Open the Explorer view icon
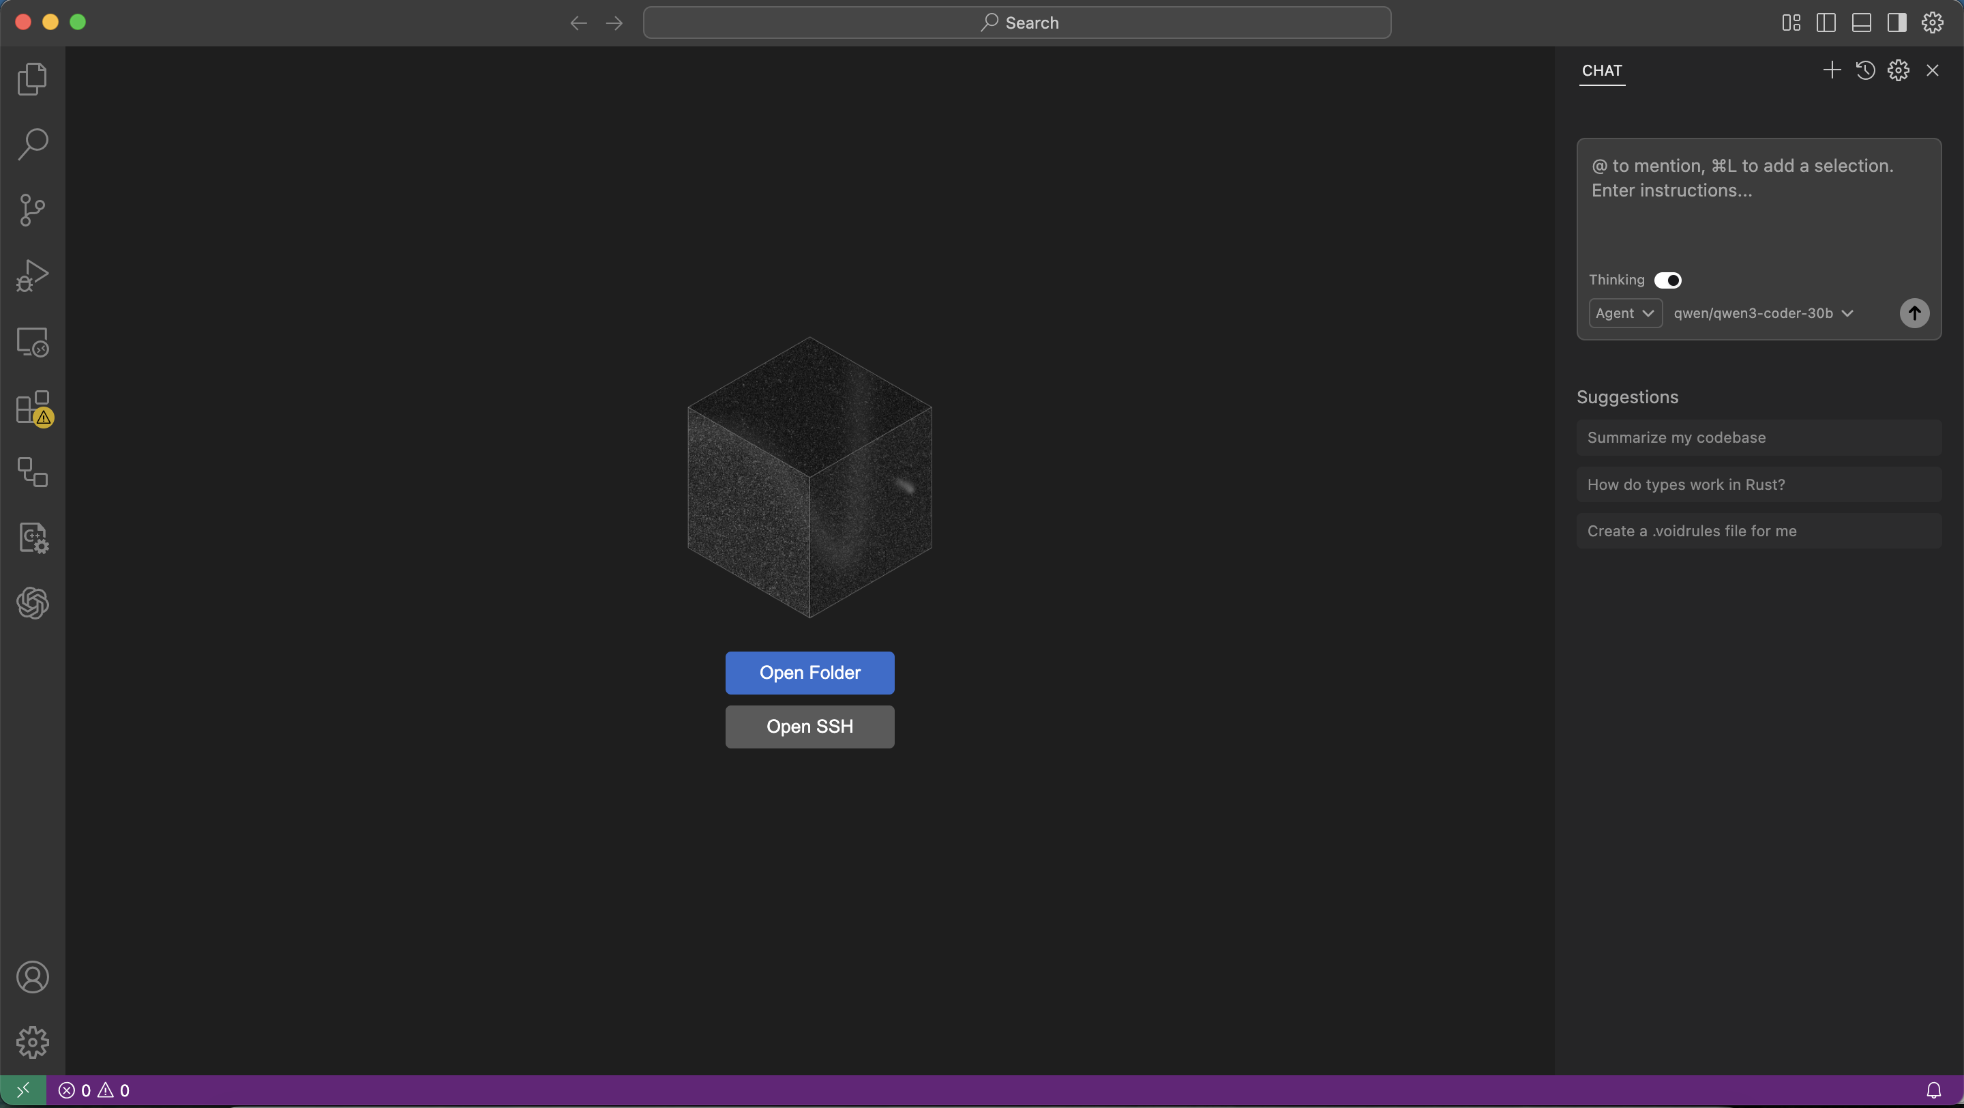 pos(32,78)
